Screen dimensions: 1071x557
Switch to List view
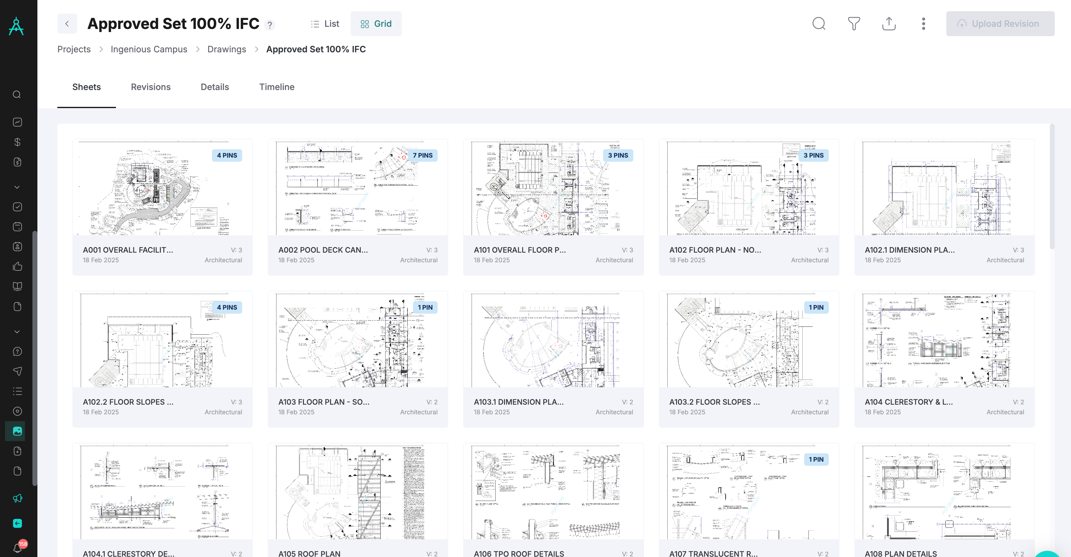point(325,24)
